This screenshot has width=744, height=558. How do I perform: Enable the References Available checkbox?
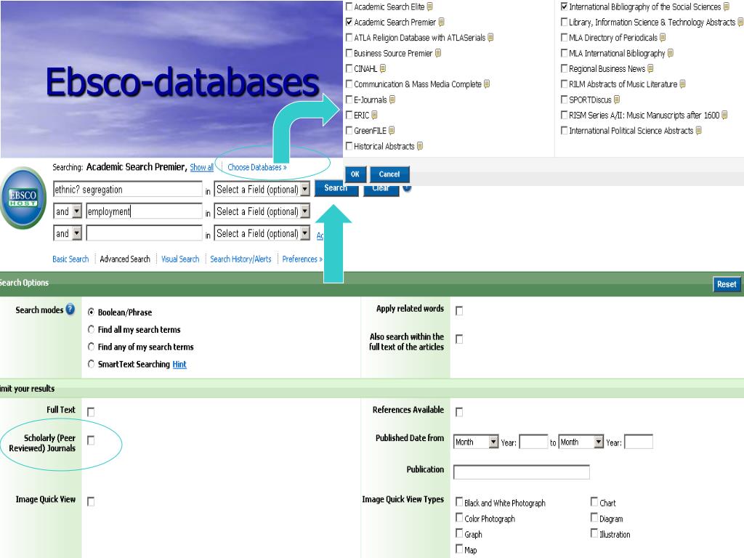459,412
